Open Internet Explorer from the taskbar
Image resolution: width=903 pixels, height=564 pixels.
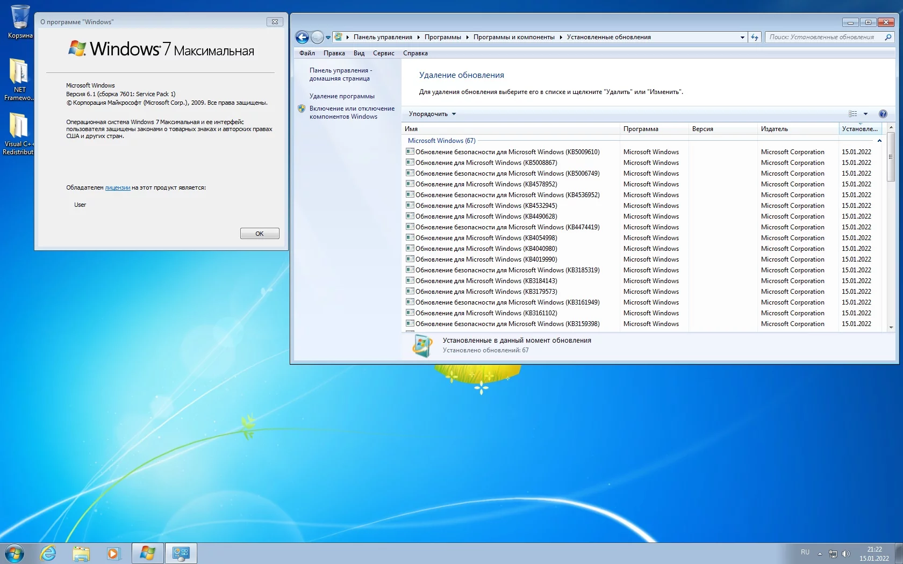(x=48, y=553)
